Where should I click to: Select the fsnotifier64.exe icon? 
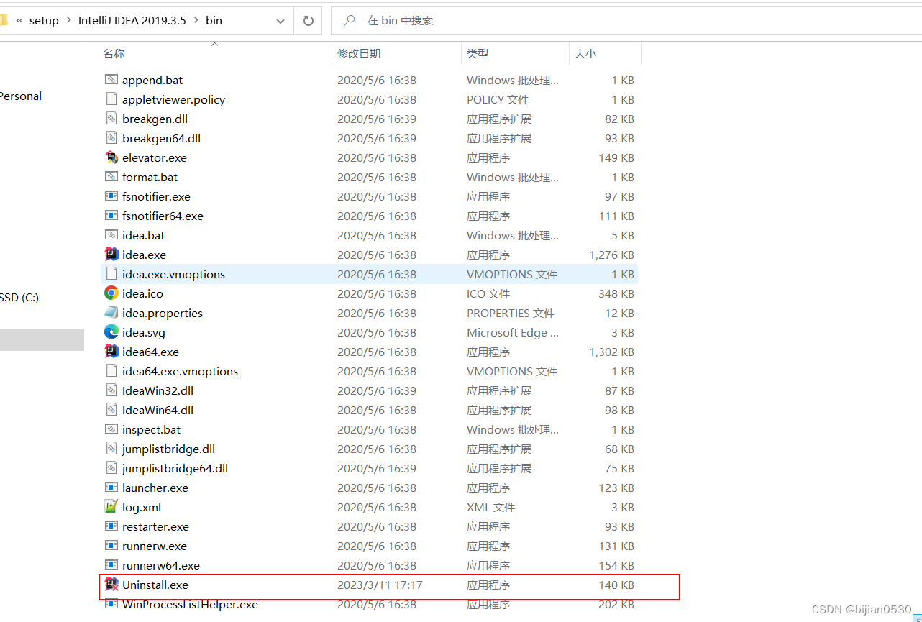111,216
